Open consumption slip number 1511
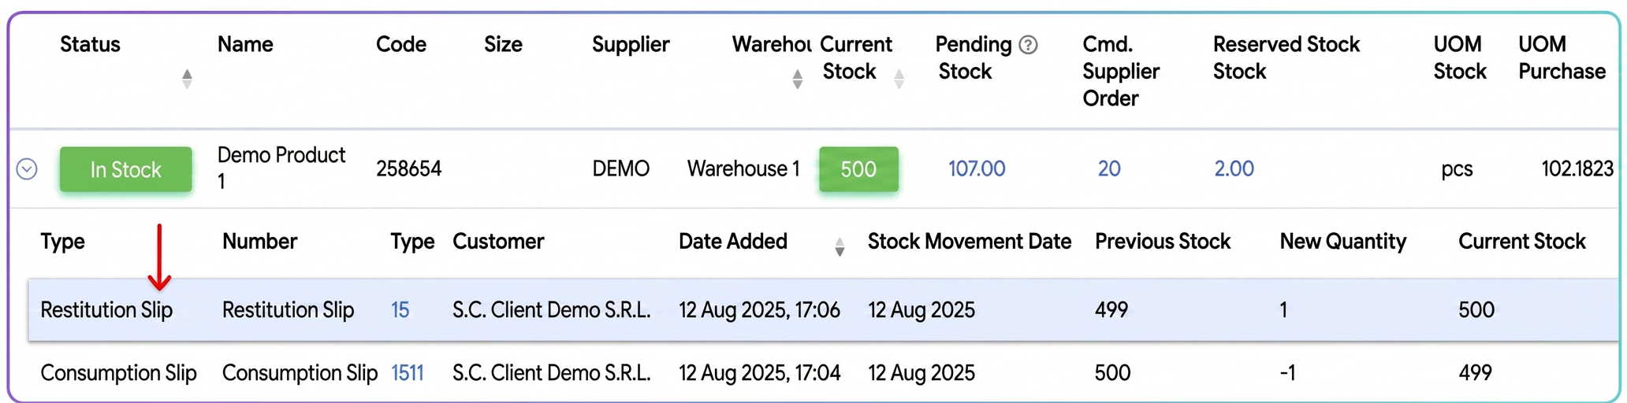The width and height of the screenshot is (1627, 403). [x=408, y=372]
